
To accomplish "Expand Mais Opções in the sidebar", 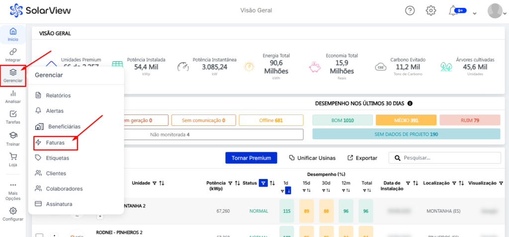I will pos(13,188).
